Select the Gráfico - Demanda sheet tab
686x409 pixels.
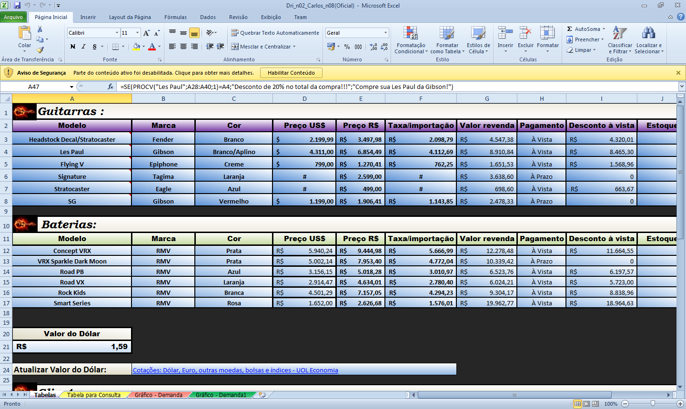pyautogui.click(x=159, y=395)
